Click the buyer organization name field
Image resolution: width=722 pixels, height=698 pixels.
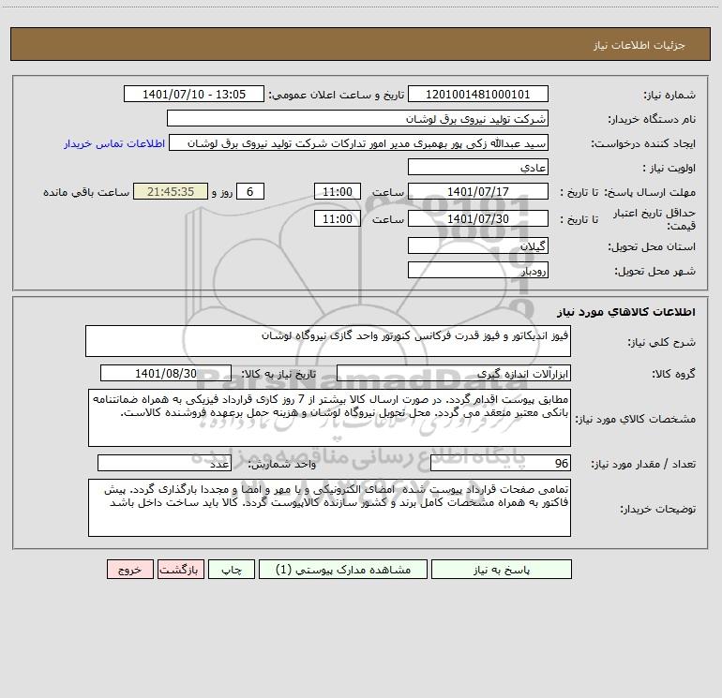click(357, 118)
